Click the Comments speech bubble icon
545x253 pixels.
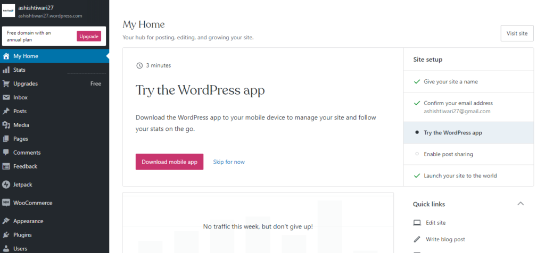[x=6, y=153]
